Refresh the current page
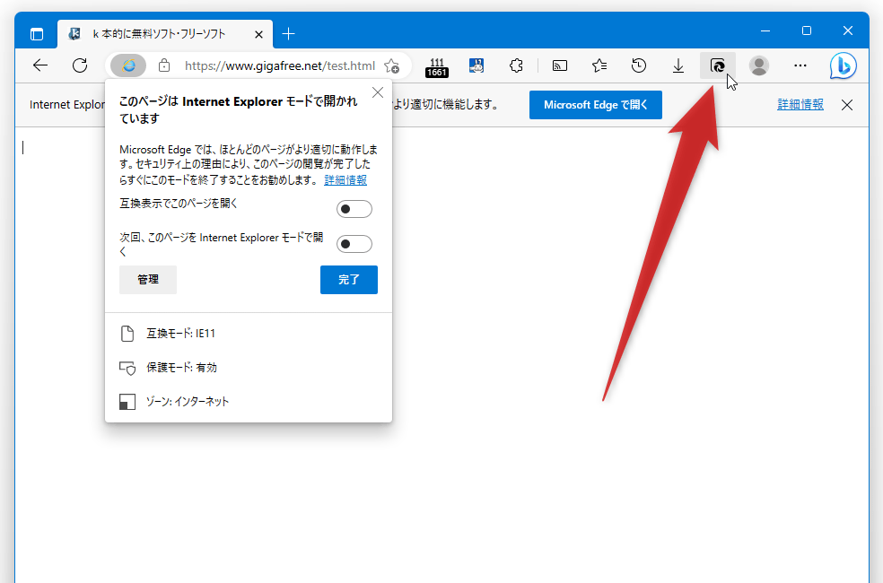The width and height of the screenshot is (883, 583). (x=80, y=65)
